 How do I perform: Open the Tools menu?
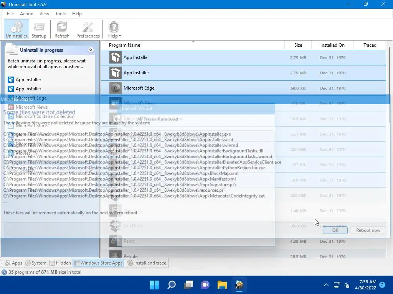point(60,14)
